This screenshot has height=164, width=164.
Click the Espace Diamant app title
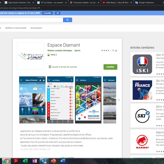[64, 45]
